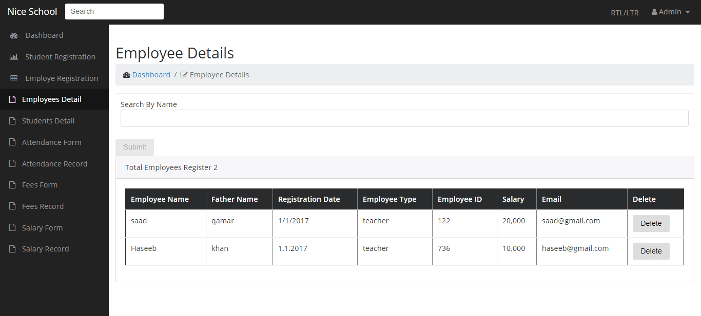This screenshot has width=701, height=316.
Task: Click the edit icon before Employee Details breadcrumb
Action: 184,75
